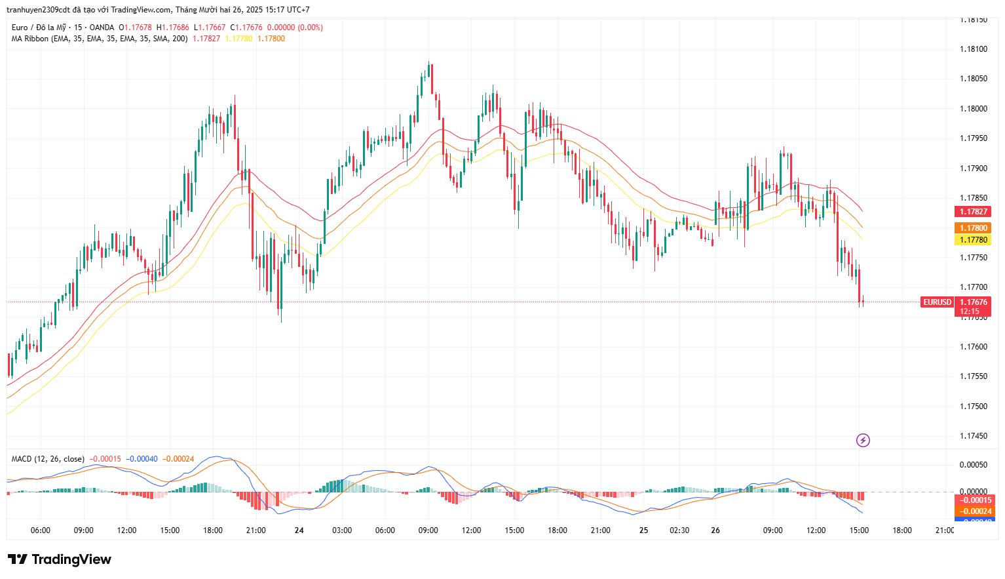1005x579 pixels.
Task: Click the current price 1.17676 label
Action: click(973, 302)
